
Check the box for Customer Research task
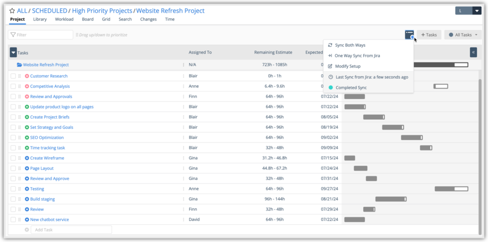[13, 76]
